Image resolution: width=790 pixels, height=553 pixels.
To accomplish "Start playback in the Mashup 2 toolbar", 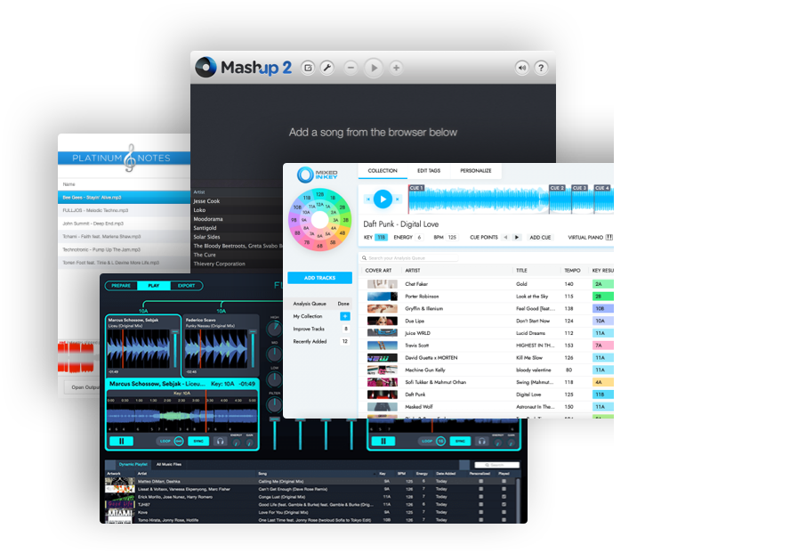I will click(x=374, y=68).
